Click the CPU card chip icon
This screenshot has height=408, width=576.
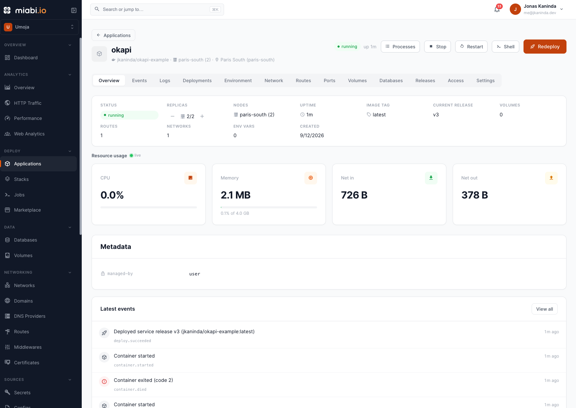tap(191, 178)
